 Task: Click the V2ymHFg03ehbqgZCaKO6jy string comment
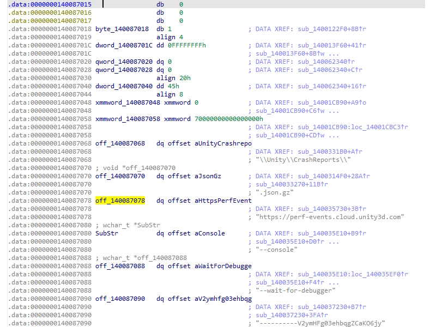320,323
